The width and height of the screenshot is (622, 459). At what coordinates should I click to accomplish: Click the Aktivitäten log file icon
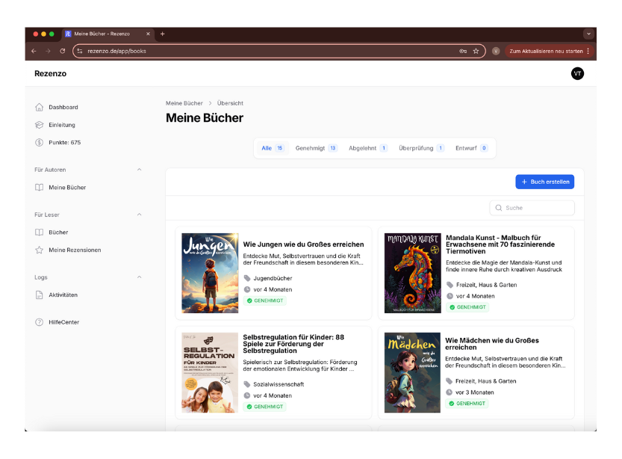point(40,295)
